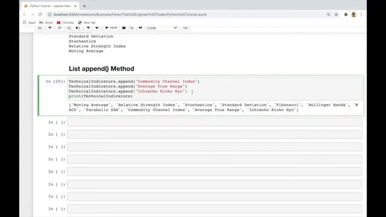Move the selected cell down

(x=97, y=28)
